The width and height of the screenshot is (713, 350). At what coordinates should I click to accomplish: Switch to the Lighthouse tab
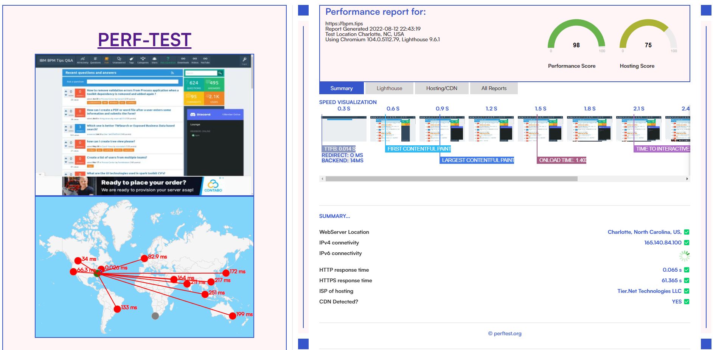coord(389,88)
